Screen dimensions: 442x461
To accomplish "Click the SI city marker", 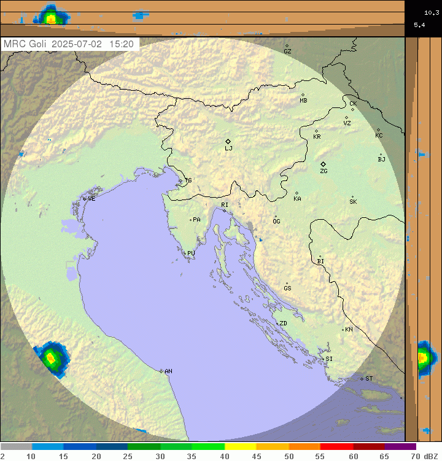I will 323,359.
